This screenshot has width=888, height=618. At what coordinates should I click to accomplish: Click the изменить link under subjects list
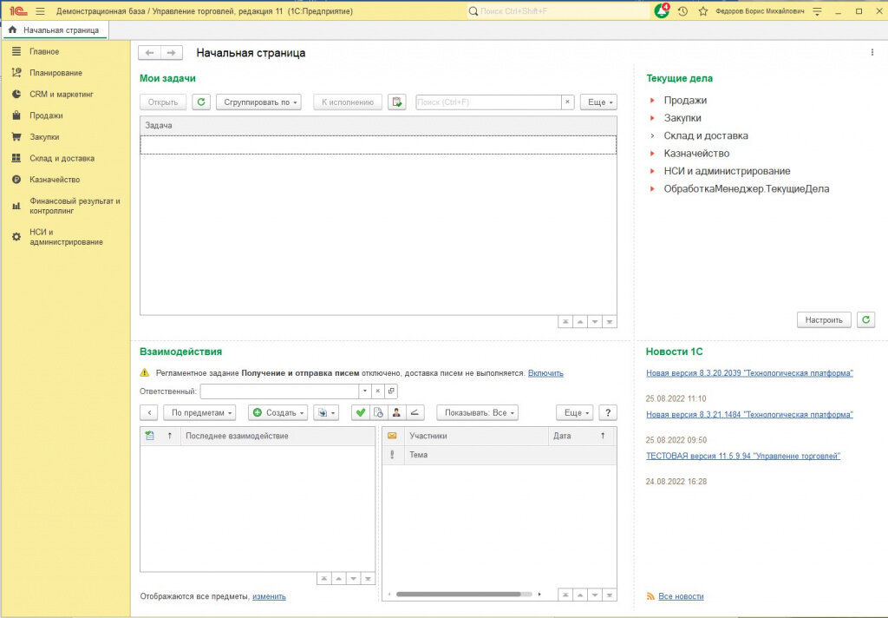269,596
